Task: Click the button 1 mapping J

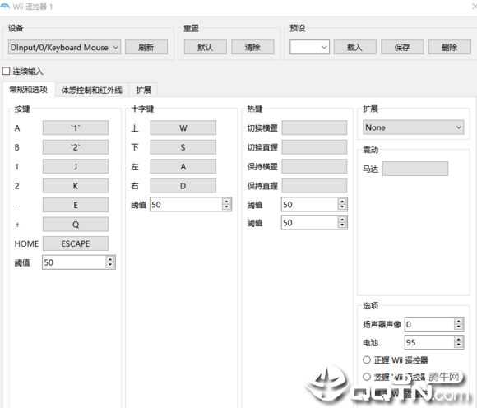Action: (x=76, y=166)
